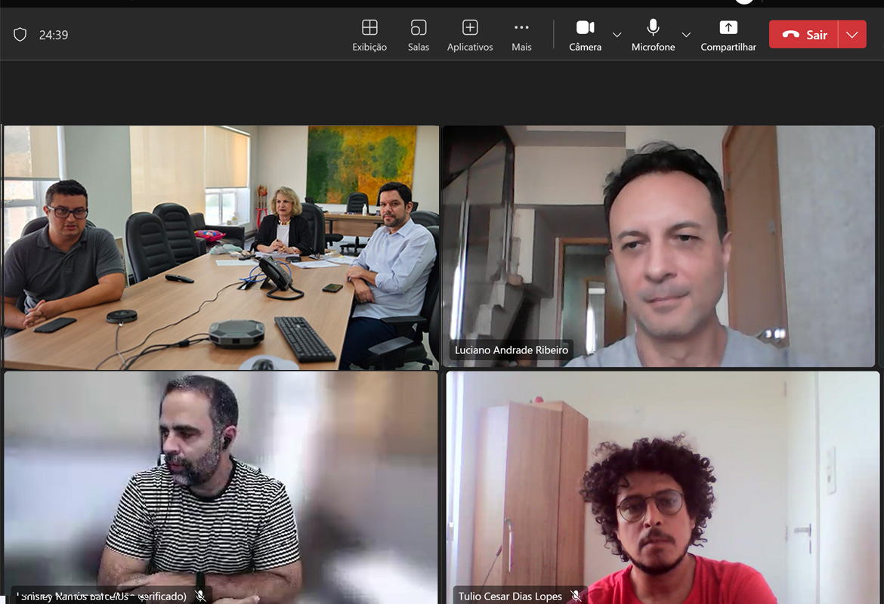Screen dimensions: 884x604
Task: Select Tulio Cesar Dias Lopes' video tile
Action: [662, 483]
